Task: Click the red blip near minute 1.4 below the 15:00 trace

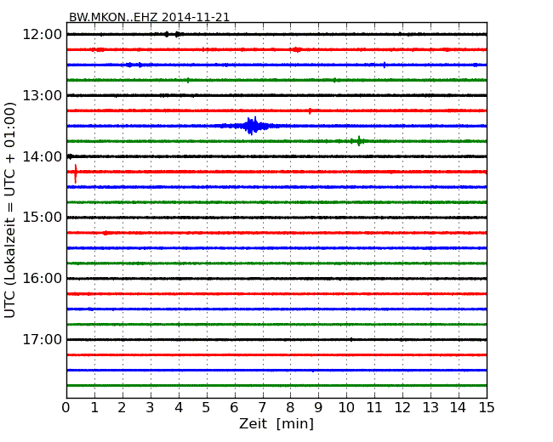Action: 105,233
